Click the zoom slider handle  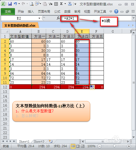pos(114,146)
